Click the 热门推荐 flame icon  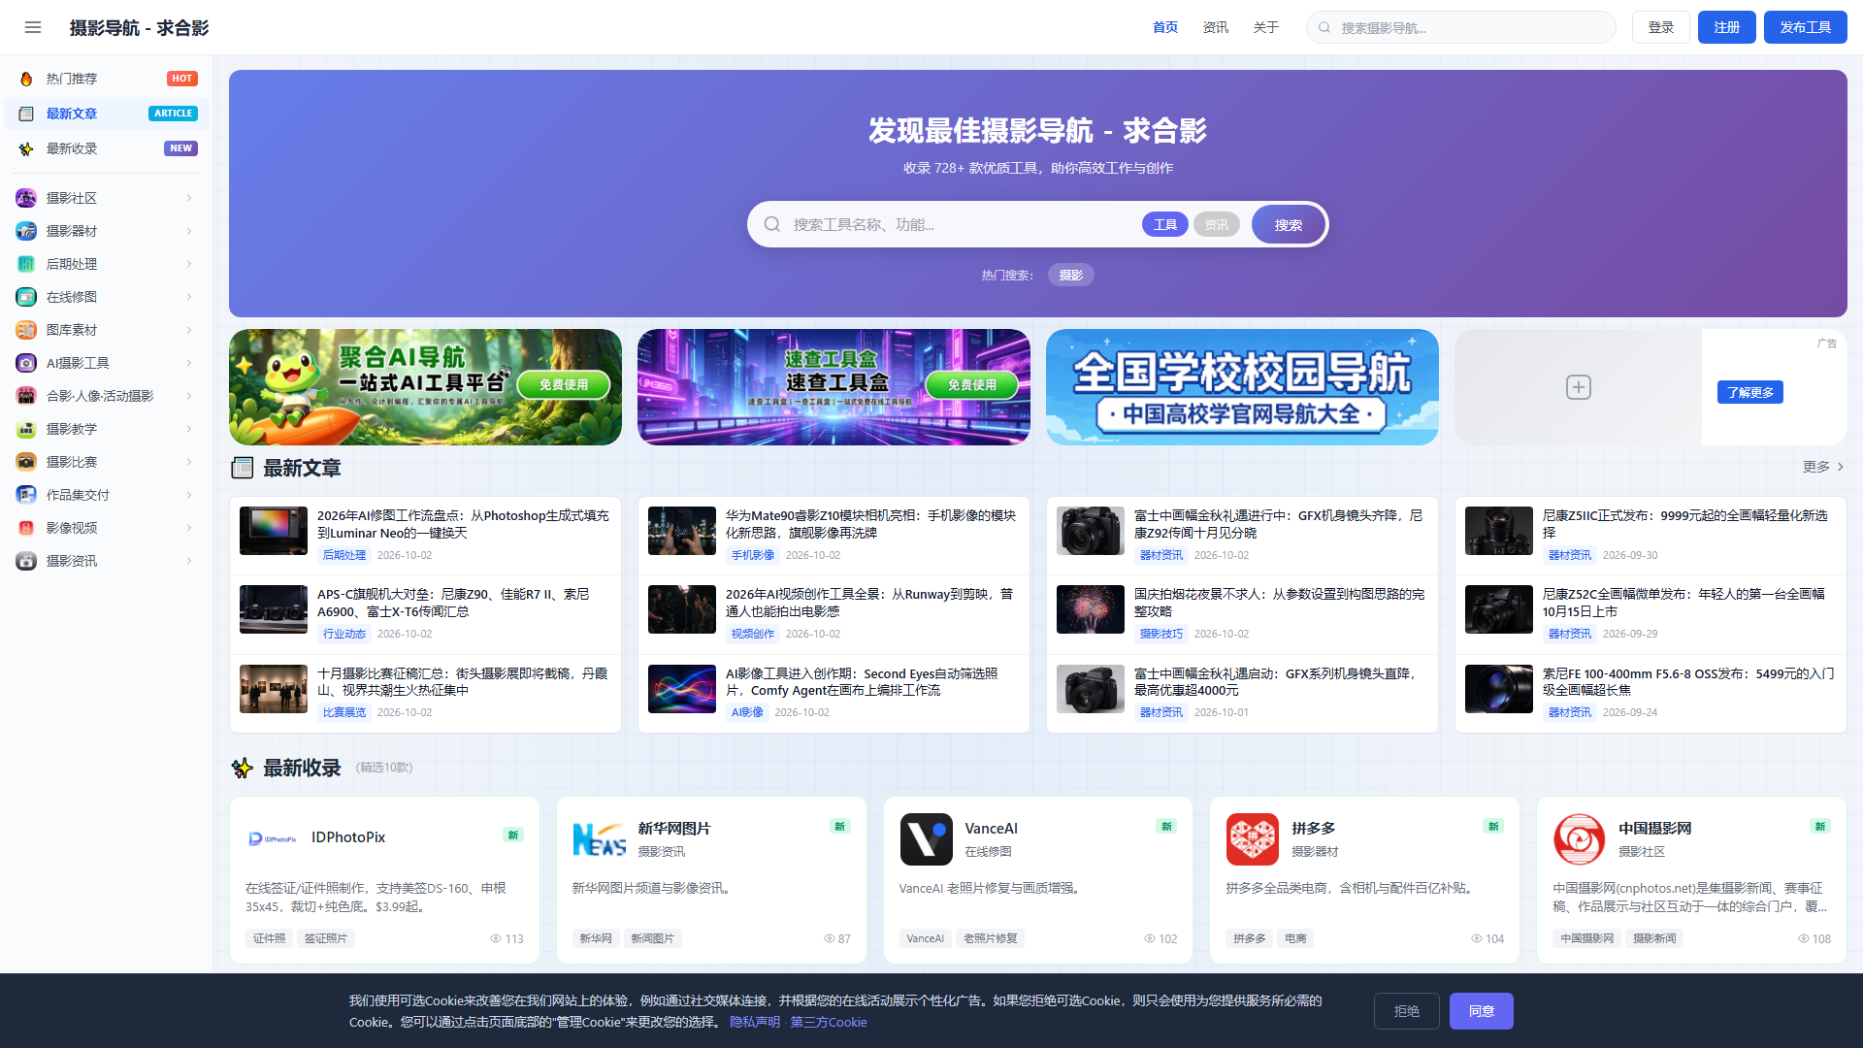coord(26,79)
